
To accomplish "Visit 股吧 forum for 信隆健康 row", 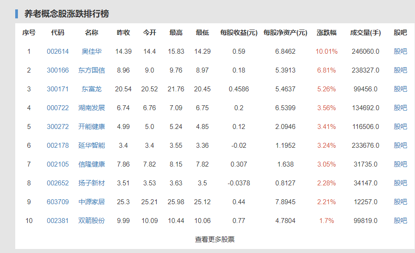I will 400,164.
